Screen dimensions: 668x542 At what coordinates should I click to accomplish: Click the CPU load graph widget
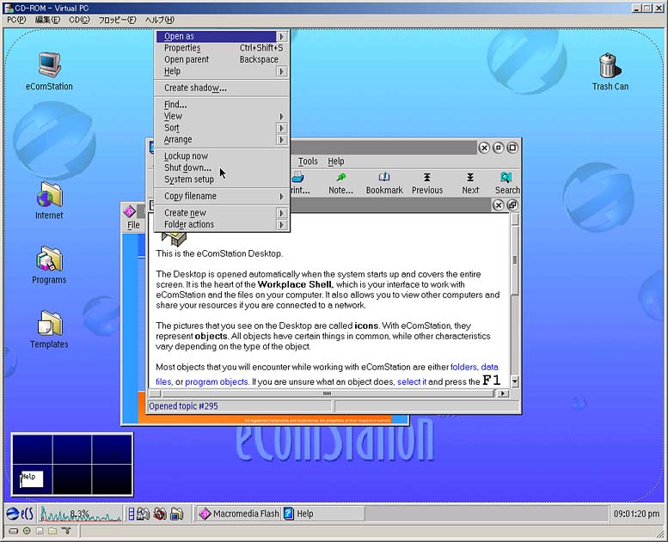click(81, 514)
